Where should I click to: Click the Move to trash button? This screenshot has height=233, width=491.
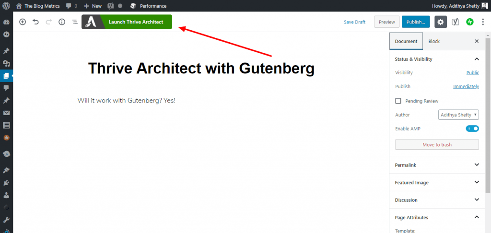[437, 144]
